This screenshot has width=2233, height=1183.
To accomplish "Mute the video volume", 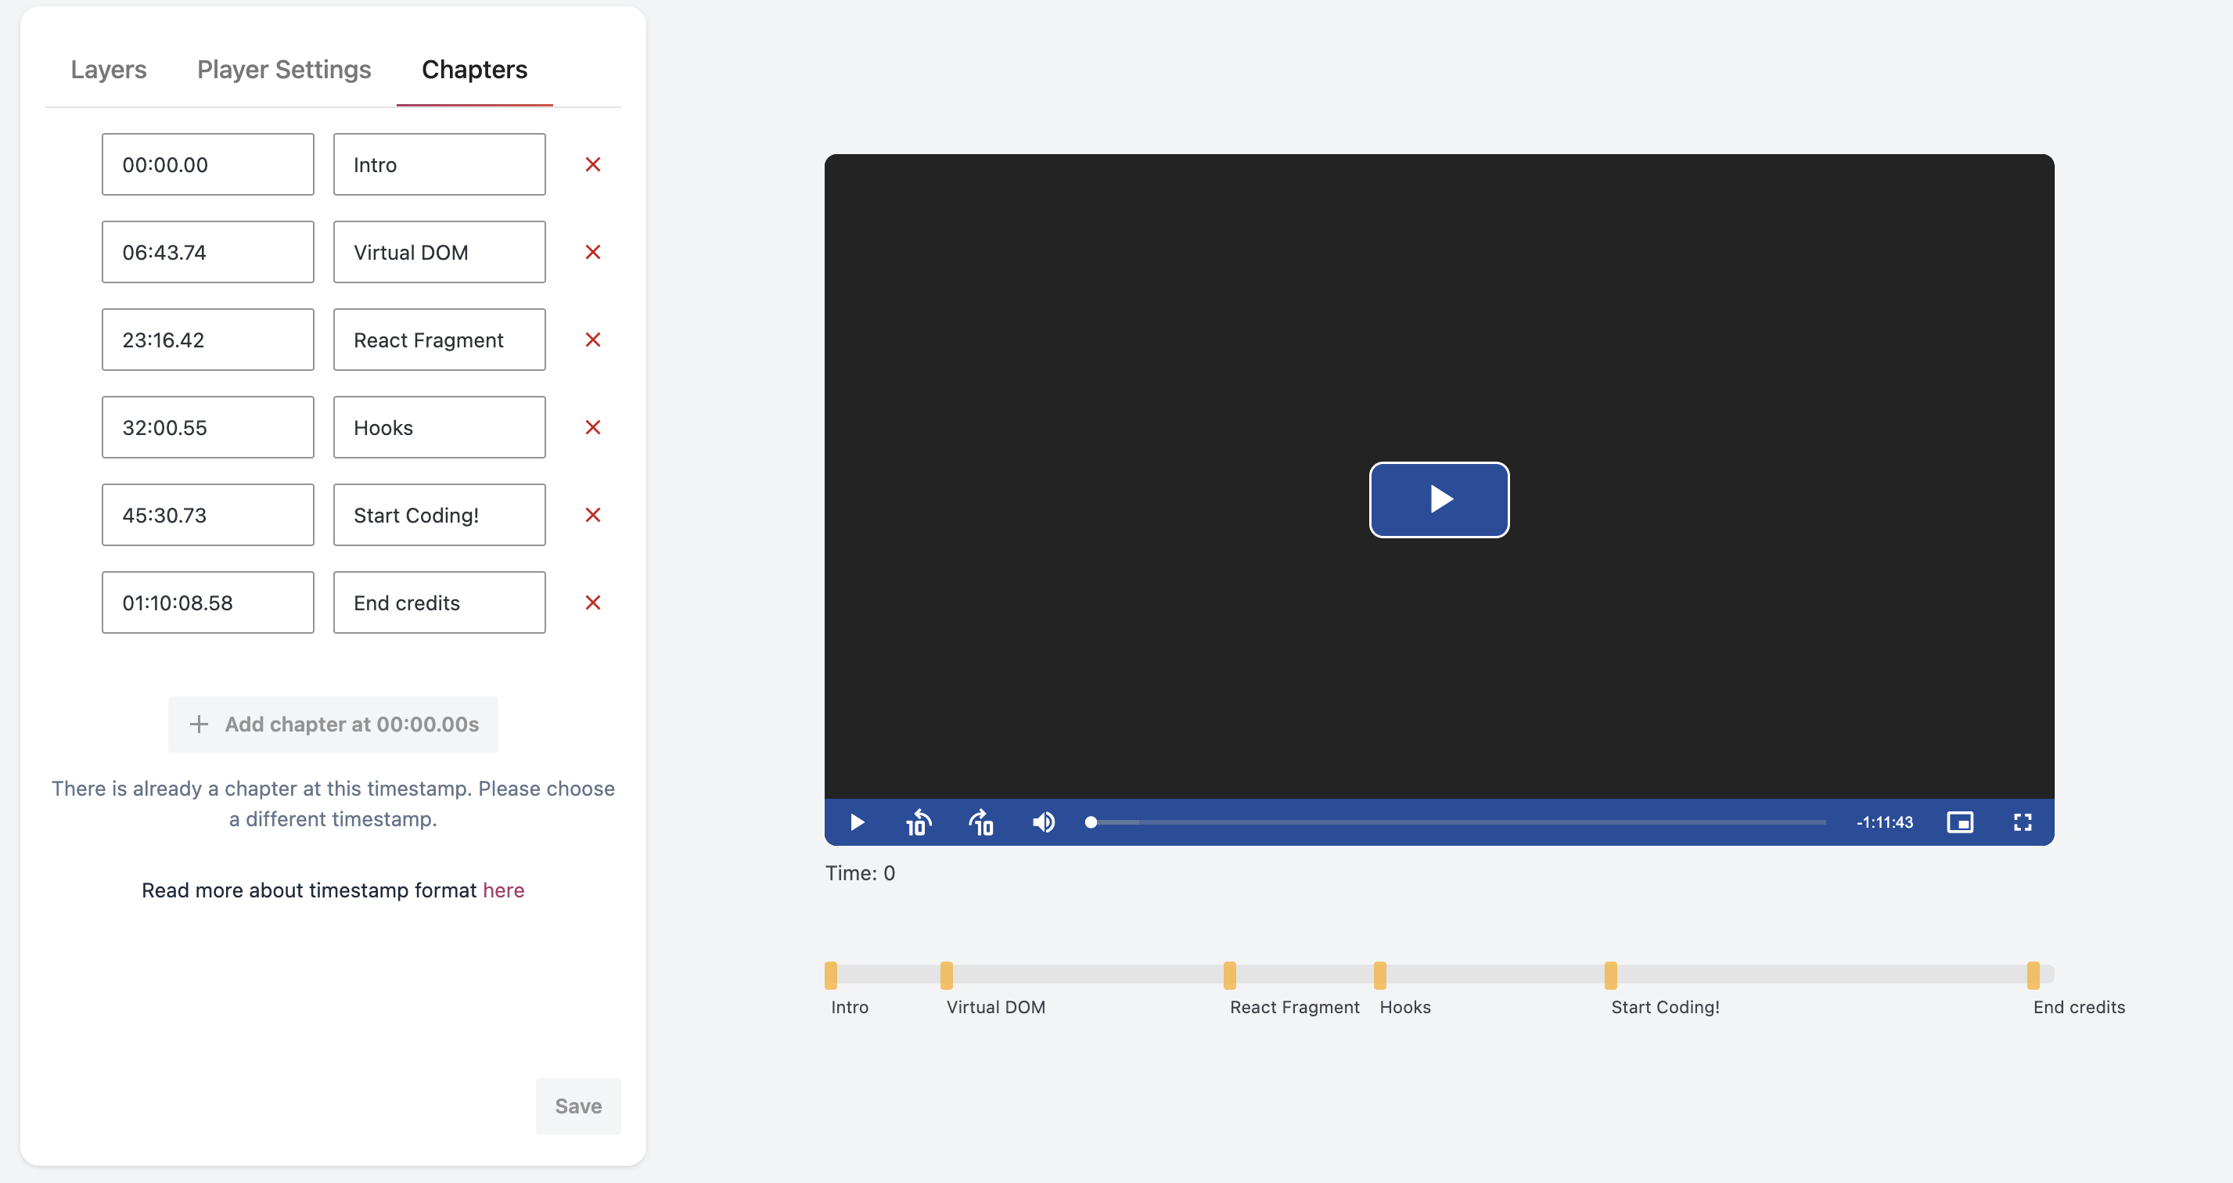I will 1043,822.
